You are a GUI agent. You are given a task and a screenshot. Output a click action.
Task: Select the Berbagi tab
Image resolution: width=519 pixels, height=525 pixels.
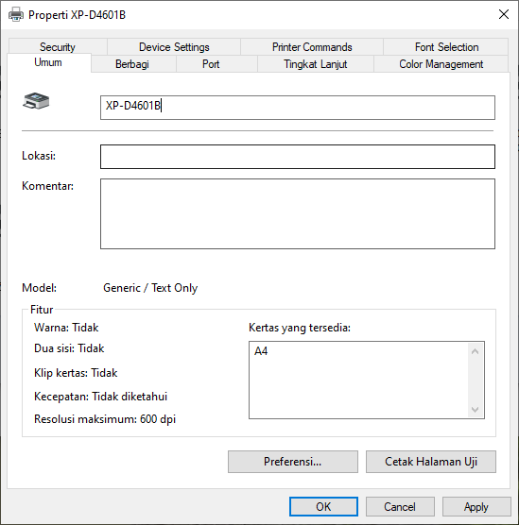(132, 64)
